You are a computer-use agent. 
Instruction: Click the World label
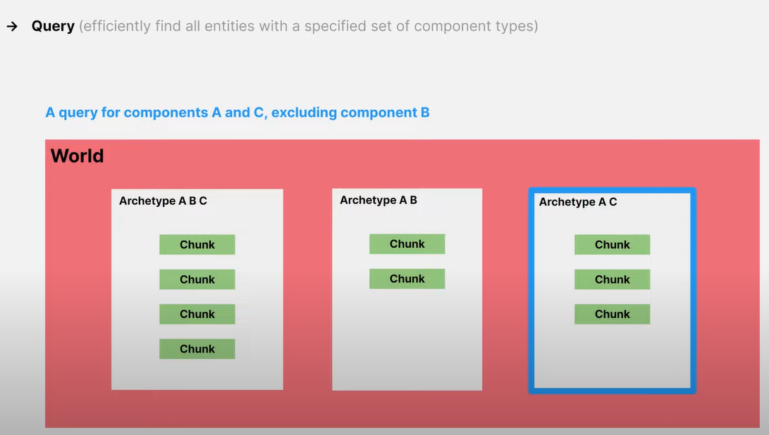77,156
